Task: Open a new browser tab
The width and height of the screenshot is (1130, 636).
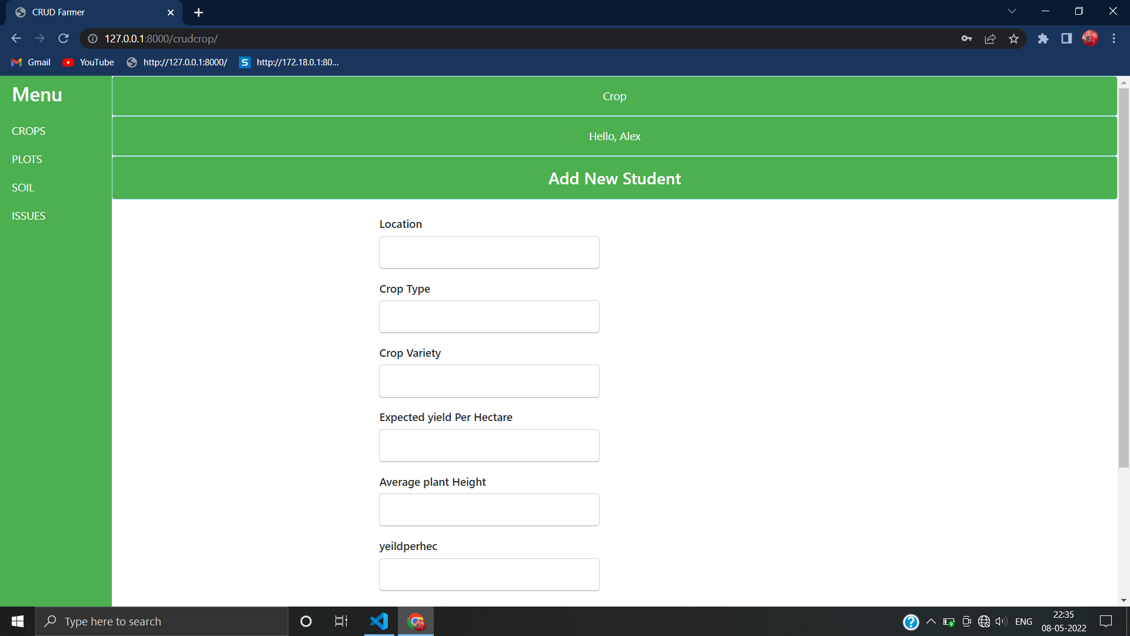Action: 198,12
